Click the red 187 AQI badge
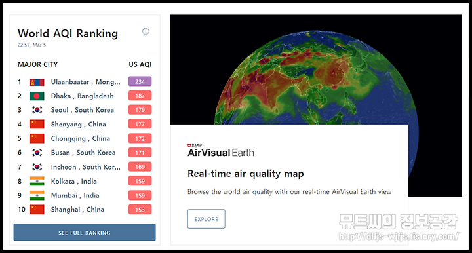The width and height of the screenshot is (472, 253). click(140, 96)
